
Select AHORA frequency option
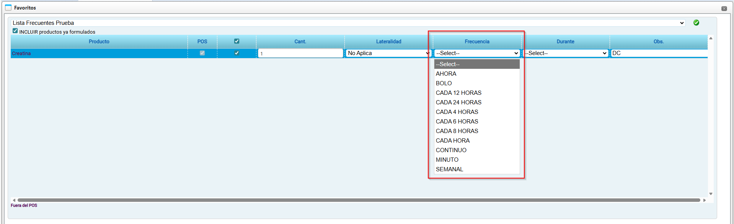[477, 74]
